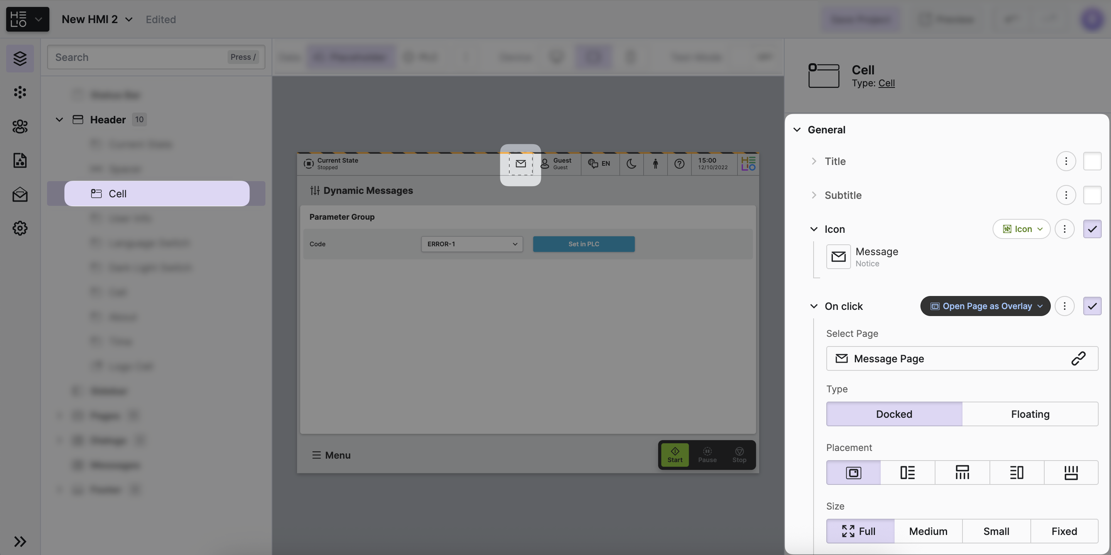Screen dimensions: 1111x555
Task: Collapse the Header tree node
Action: coord(59,119)
